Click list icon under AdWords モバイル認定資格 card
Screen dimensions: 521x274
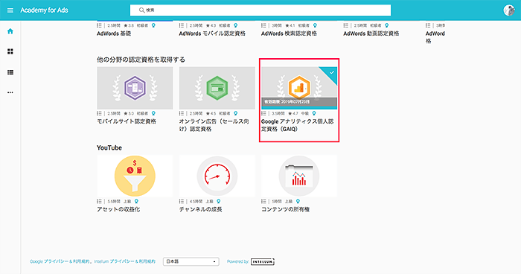(182, 25)
